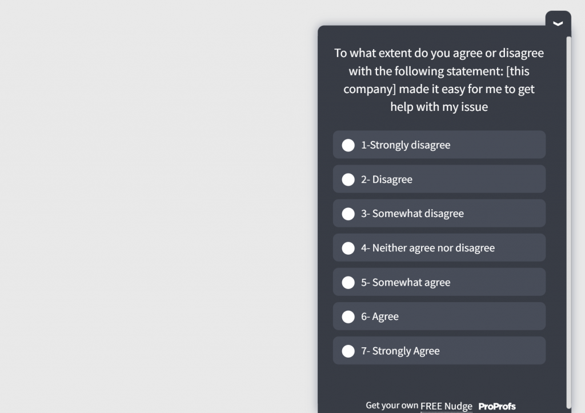Collapse the survey widget using the chevron
Screen dimensions: 585x413
pyautogui.click(x=557, y=23)
